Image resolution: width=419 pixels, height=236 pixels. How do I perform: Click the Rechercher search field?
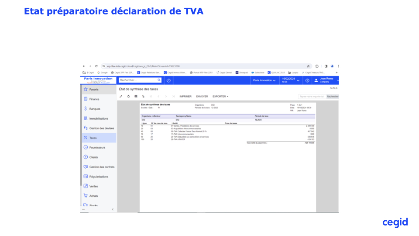tap(137, 80)
